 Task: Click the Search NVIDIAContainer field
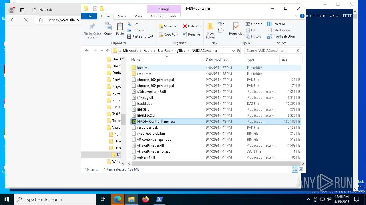[x=273, y=51]
